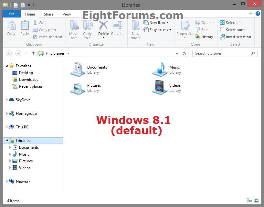
Task: Select the Home ribbon tab
Action: pyautogui.click(x=30, y=14)
